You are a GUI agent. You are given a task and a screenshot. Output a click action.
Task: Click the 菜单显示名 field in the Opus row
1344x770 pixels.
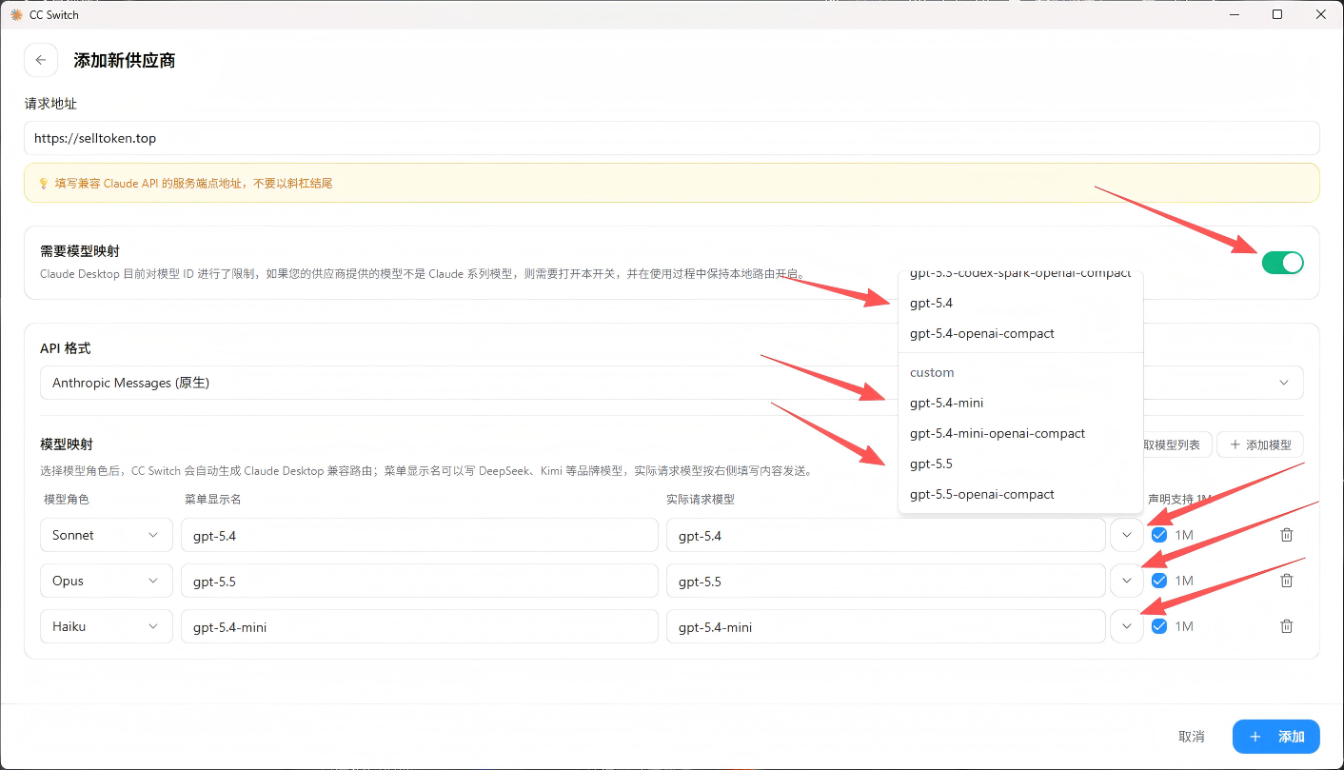419,581
